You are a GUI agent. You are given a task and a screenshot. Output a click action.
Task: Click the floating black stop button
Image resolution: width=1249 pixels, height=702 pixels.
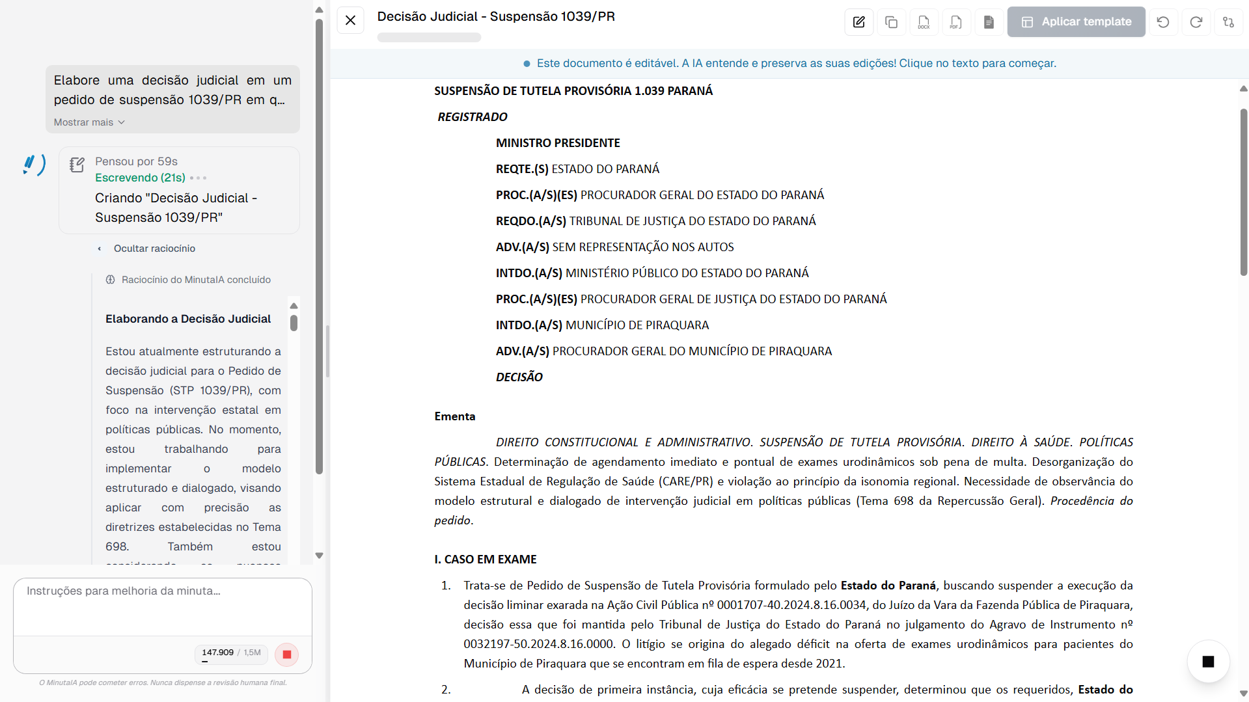click(x=1209, y=662)
